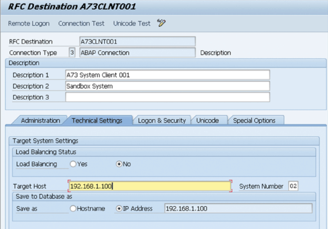The height and width of the screenshot is (229, 328).
Task: Start the Unicode Test
Action: pyautogui.click(x=132, y=23)
